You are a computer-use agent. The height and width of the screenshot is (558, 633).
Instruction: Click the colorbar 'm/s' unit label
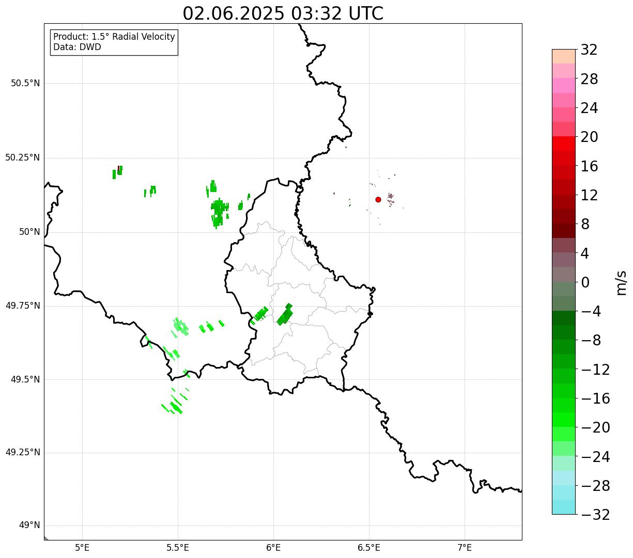621,282
